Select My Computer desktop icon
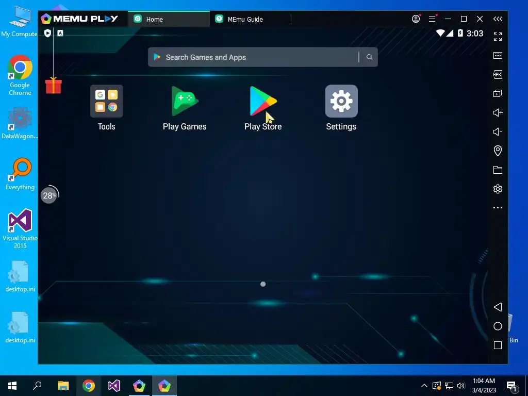The image size is (528, 396). [20, 21]
